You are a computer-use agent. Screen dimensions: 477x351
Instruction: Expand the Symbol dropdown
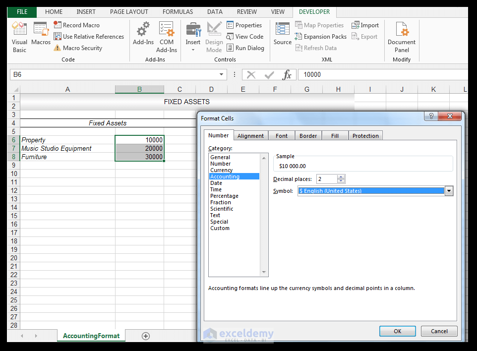point(449,191)
